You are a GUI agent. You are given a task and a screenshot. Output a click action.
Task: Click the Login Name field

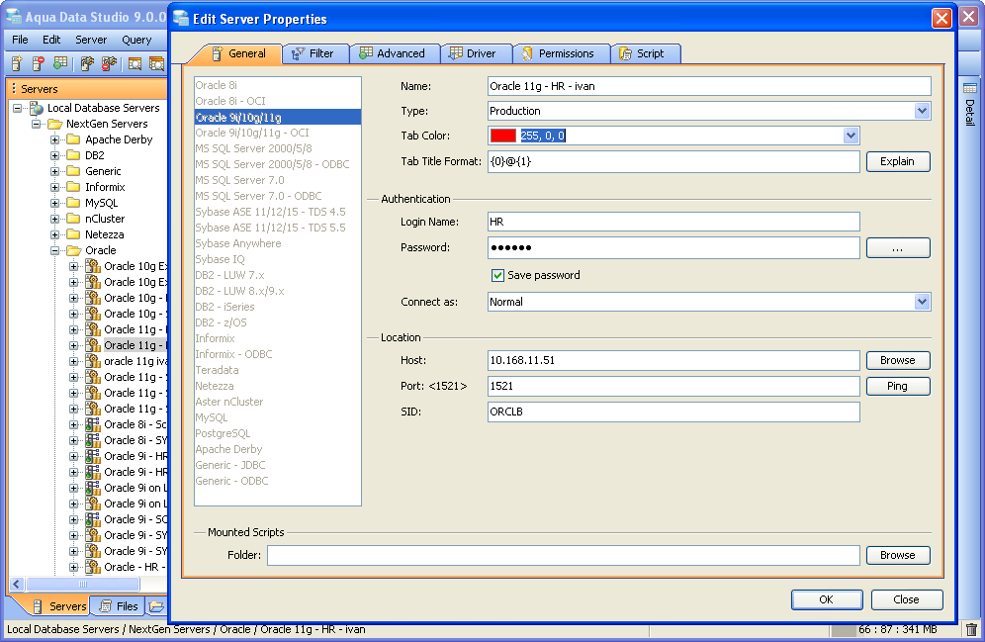coord(673,222)
